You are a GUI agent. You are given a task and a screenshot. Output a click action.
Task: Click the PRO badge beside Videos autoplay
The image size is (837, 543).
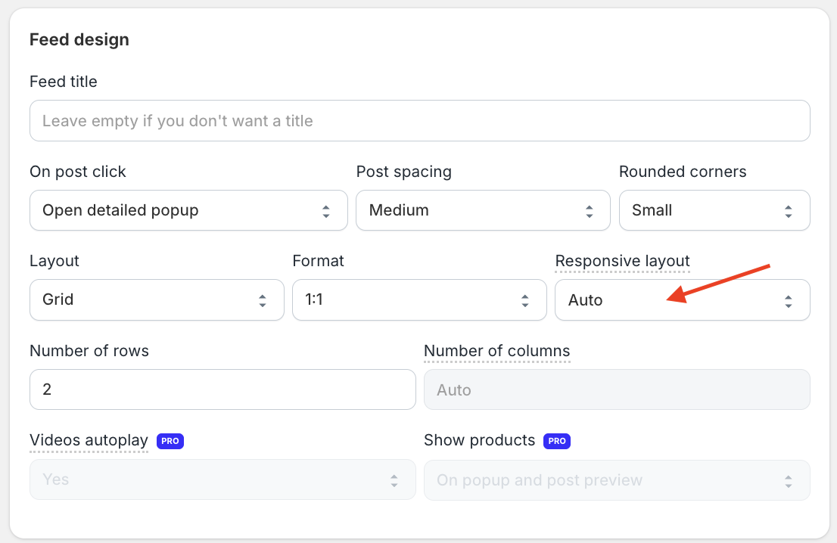(x=170, y=441)
